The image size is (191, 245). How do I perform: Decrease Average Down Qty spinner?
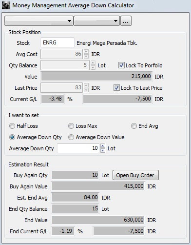[x=103, y=150]
